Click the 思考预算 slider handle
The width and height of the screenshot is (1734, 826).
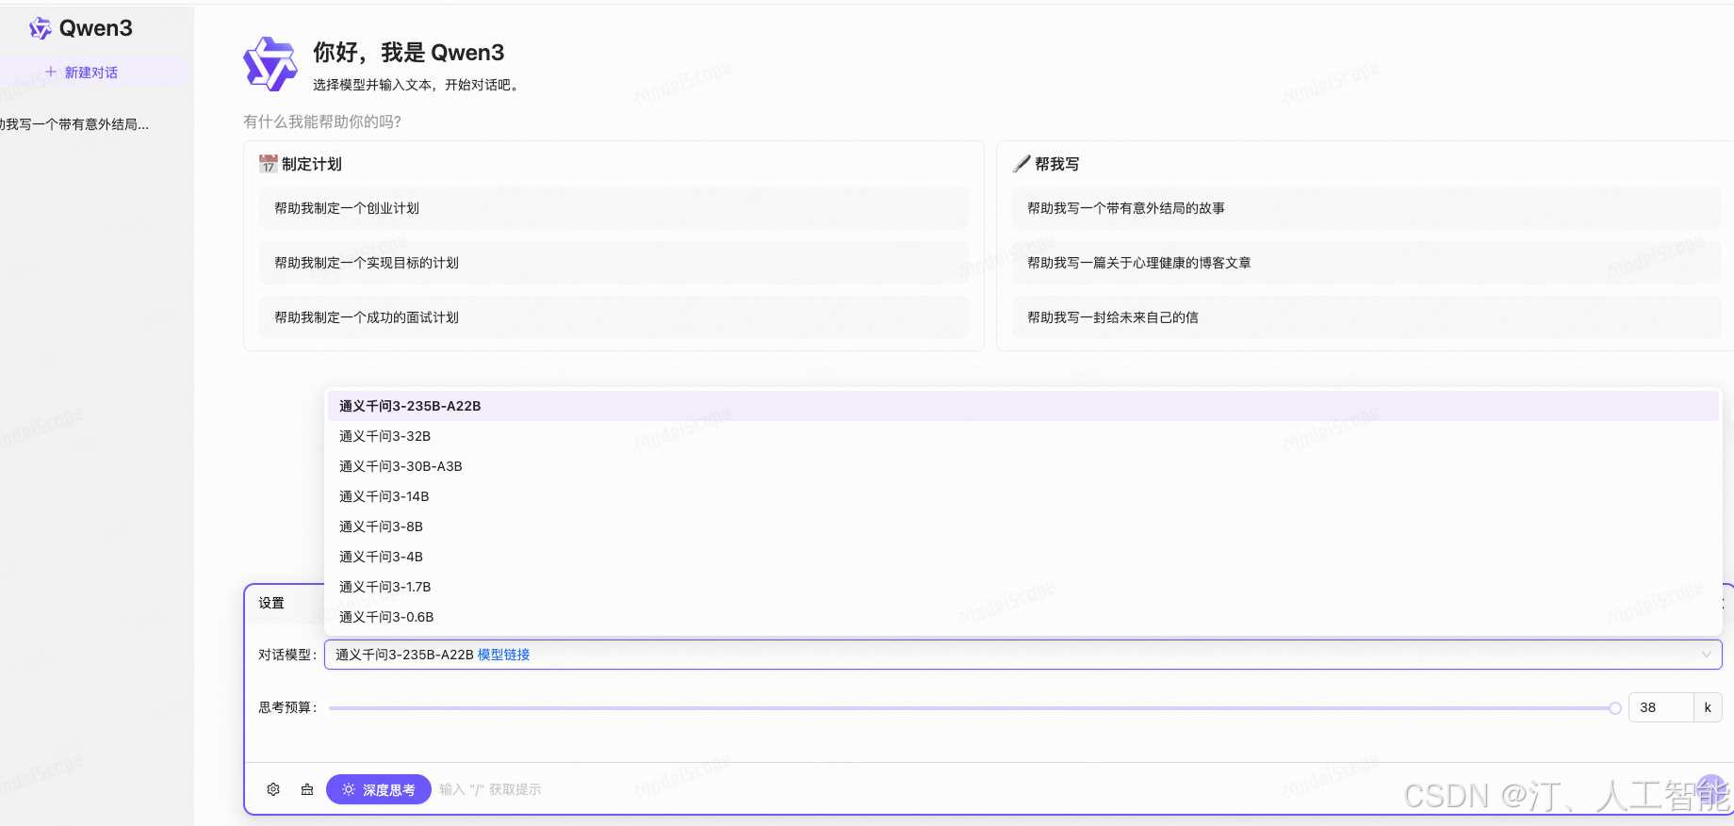click(1614, 708)
